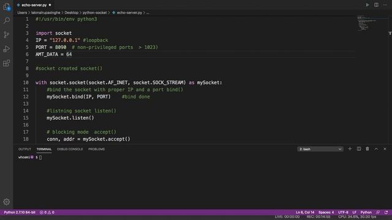Open the Run and Debug view icon

coord(7,49)
